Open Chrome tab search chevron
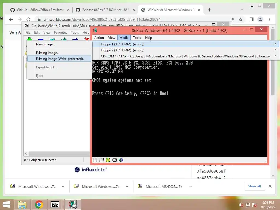The height and width of the screenshot is (210, 280). pyautogui.click(x=242, y=10)
